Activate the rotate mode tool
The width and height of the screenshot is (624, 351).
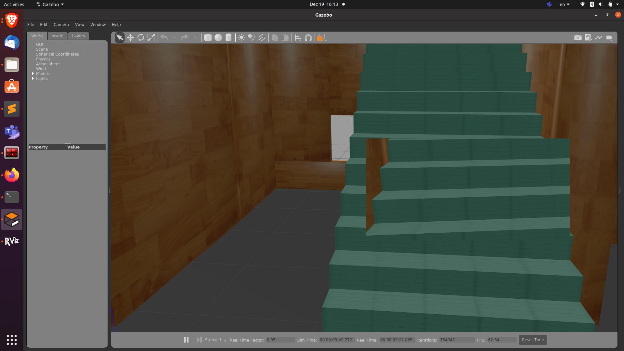tap(141, 38)
